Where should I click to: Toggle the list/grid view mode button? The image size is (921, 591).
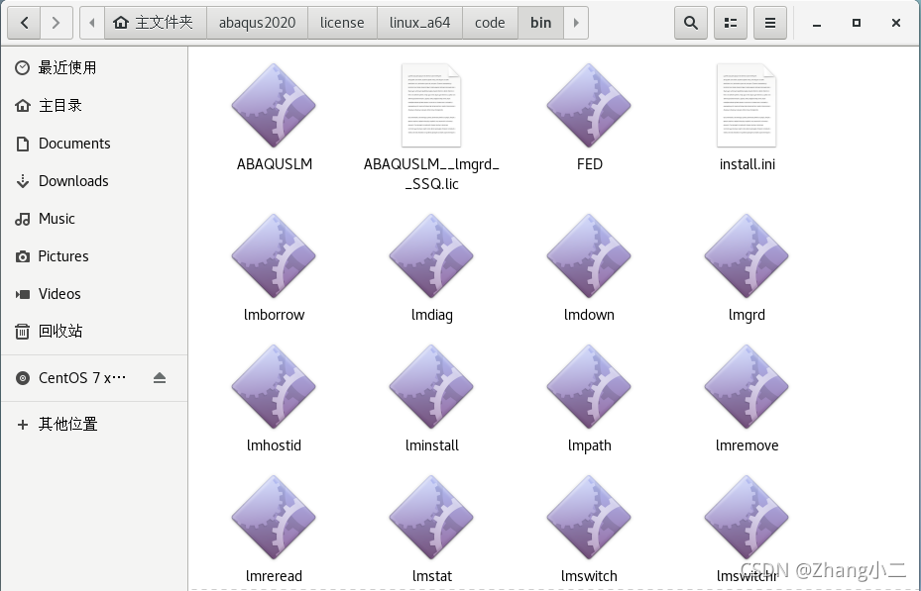coord(731,23)
